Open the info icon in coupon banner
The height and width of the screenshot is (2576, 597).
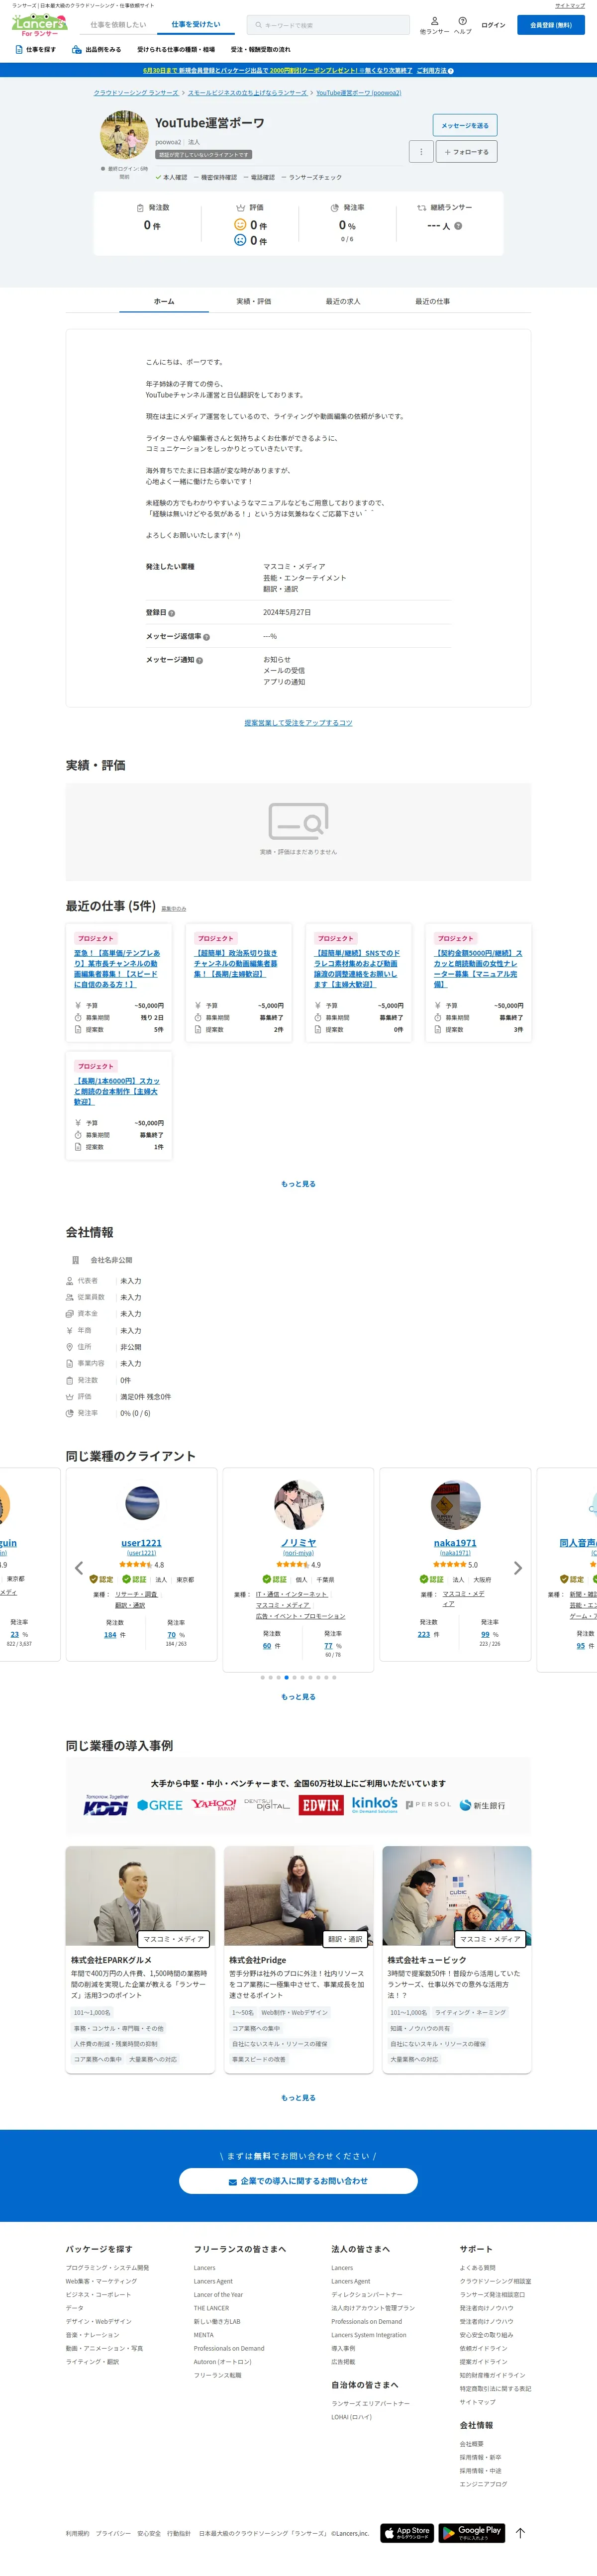[451, 71]
